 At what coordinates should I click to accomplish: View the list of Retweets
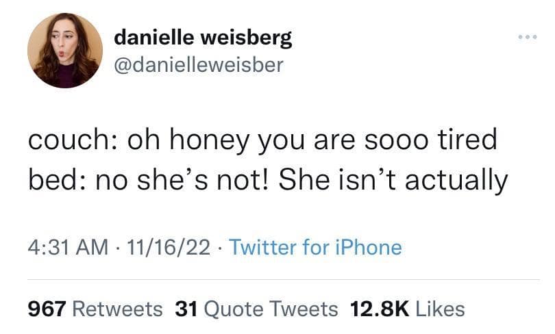click(x=117, y=309)
